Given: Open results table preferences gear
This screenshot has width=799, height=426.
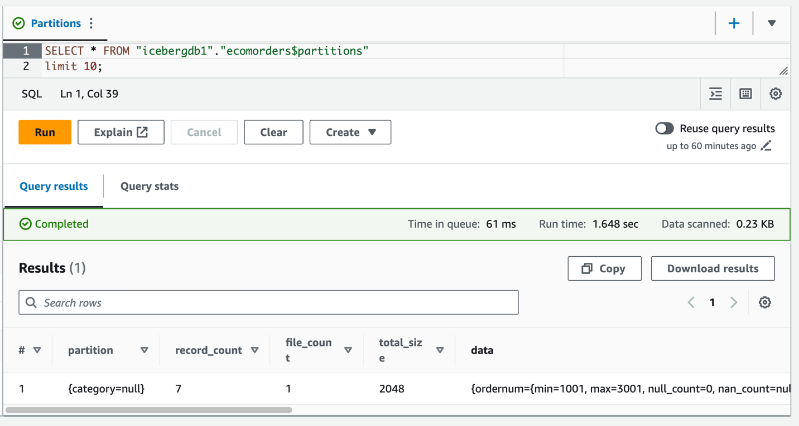Looking at the screenshot, I should point(764,302).
